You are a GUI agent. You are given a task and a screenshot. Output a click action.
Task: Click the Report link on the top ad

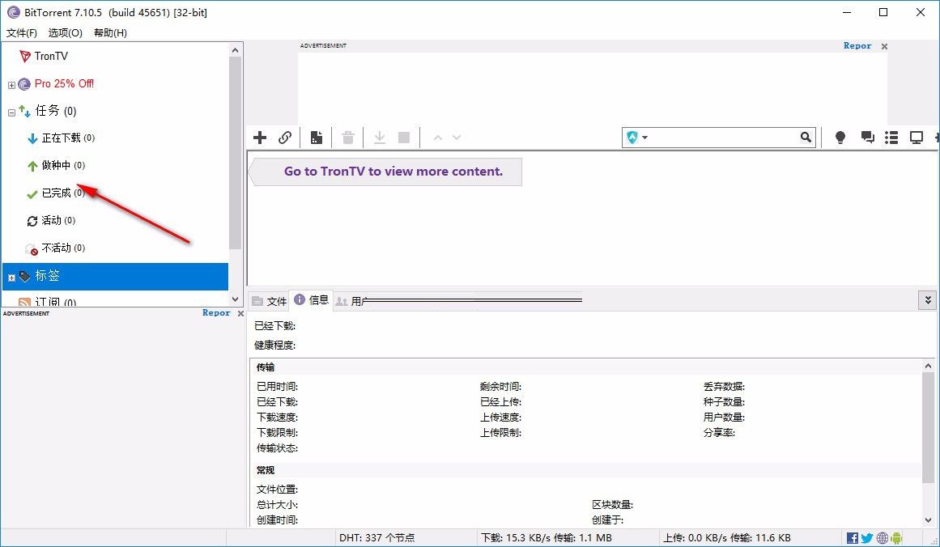coord(857,45)
